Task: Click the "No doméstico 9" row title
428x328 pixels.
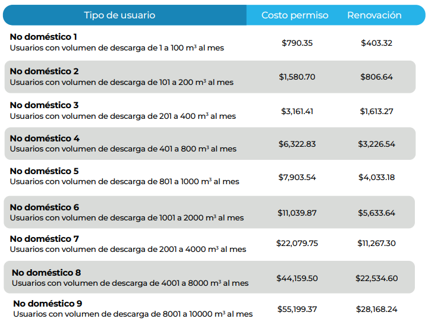Action: pyautogui.click(x=48, y=303)
